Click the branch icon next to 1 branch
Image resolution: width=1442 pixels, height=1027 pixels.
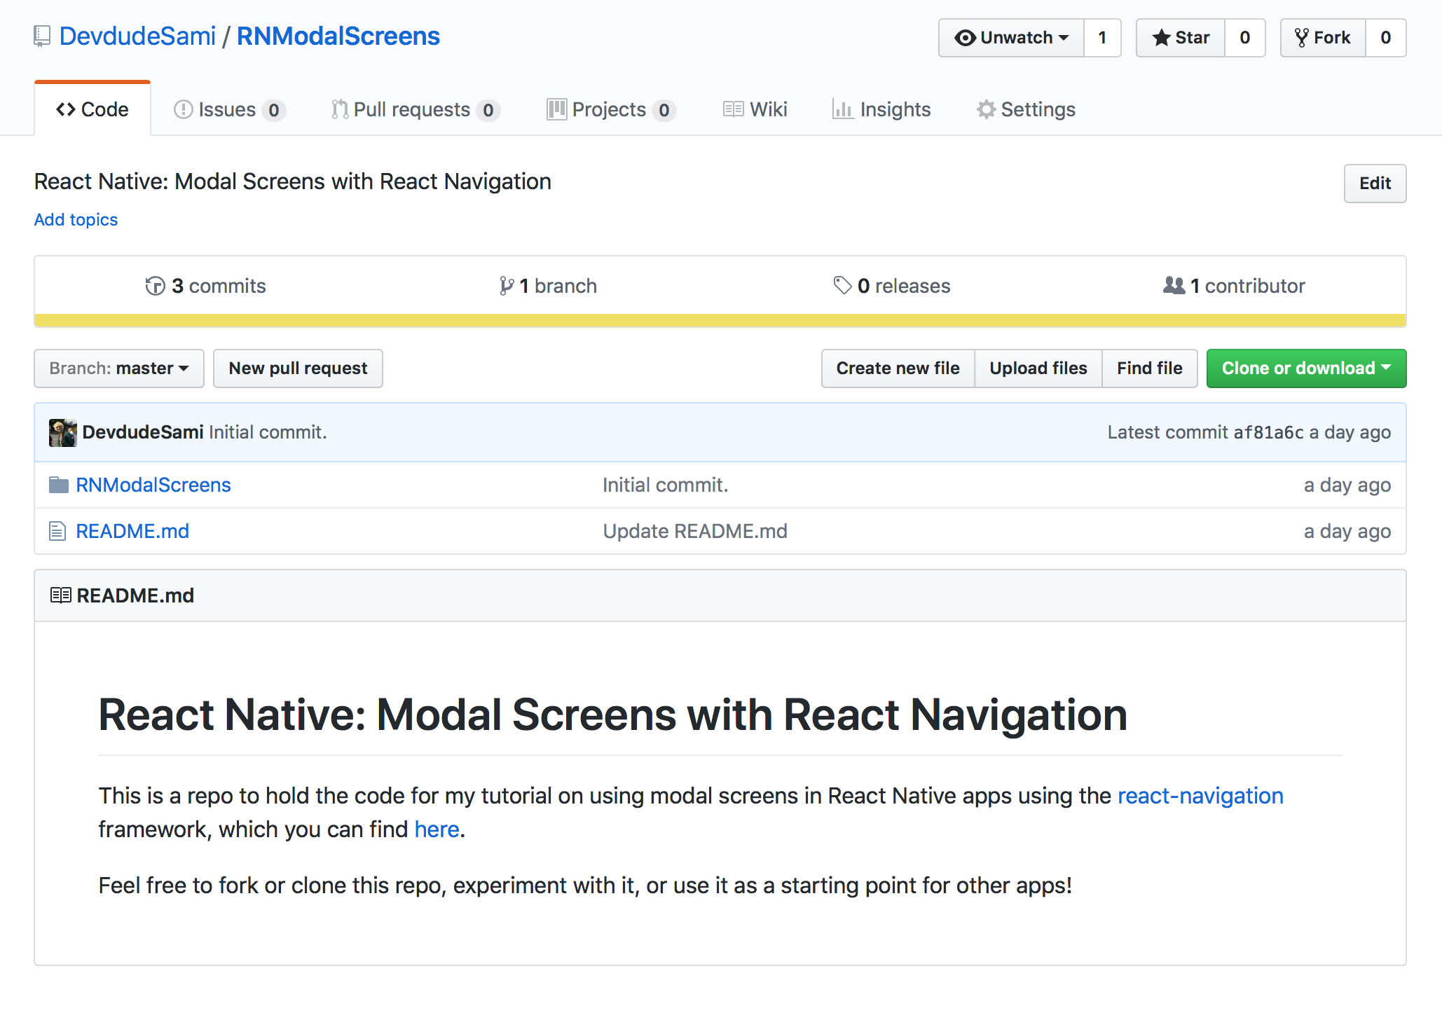tap(506, 286)
